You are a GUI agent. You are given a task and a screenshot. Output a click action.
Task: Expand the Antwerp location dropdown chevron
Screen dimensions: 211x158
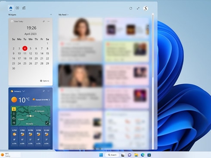(24, 91)
